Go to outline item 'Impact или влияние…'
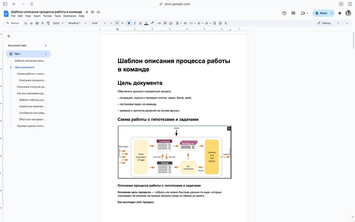This screenshot has height=222, width=355. click(x=33, y=106)
